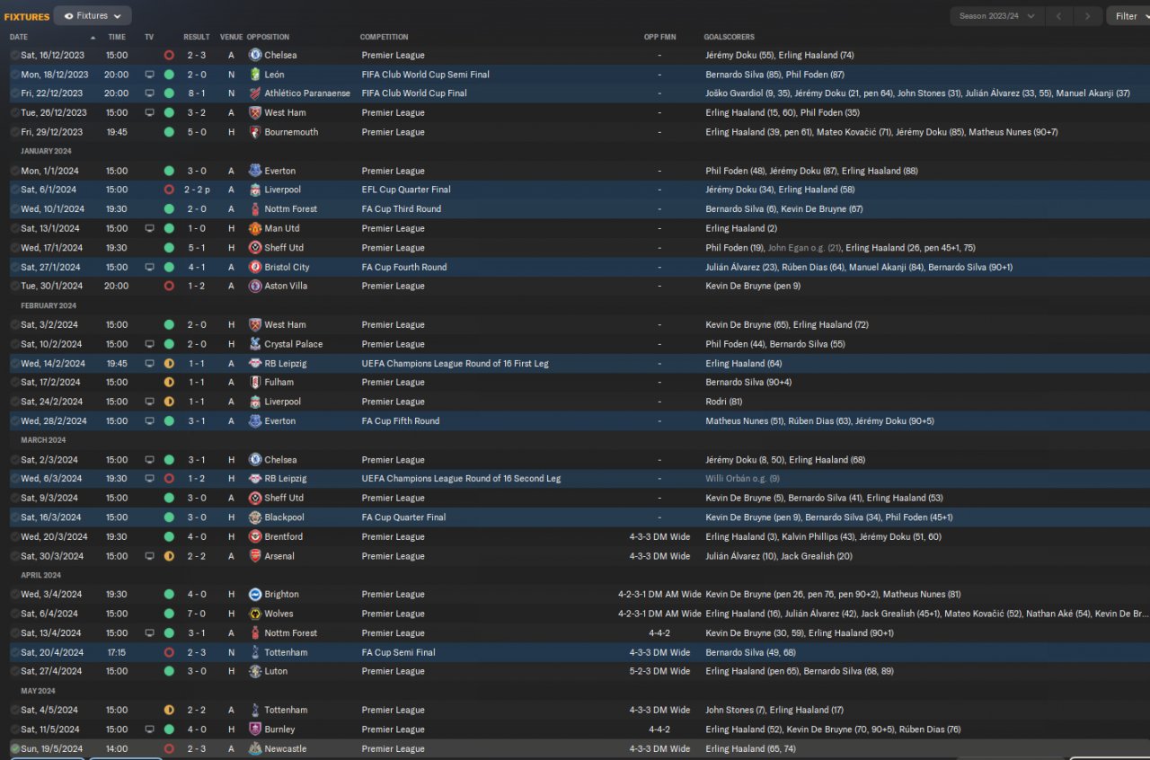Click the orange draw indicator for Fulham match
This screenshot has width=1150, height=760.
pos(169,382)
